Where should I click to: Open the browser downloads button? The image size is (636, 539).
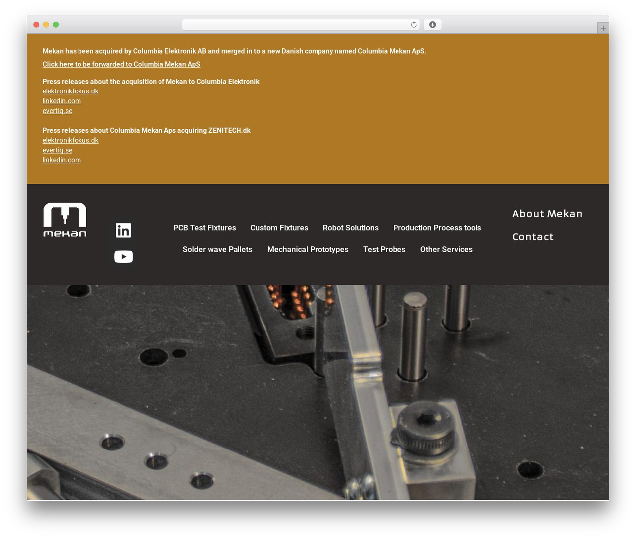pos(432,25)
